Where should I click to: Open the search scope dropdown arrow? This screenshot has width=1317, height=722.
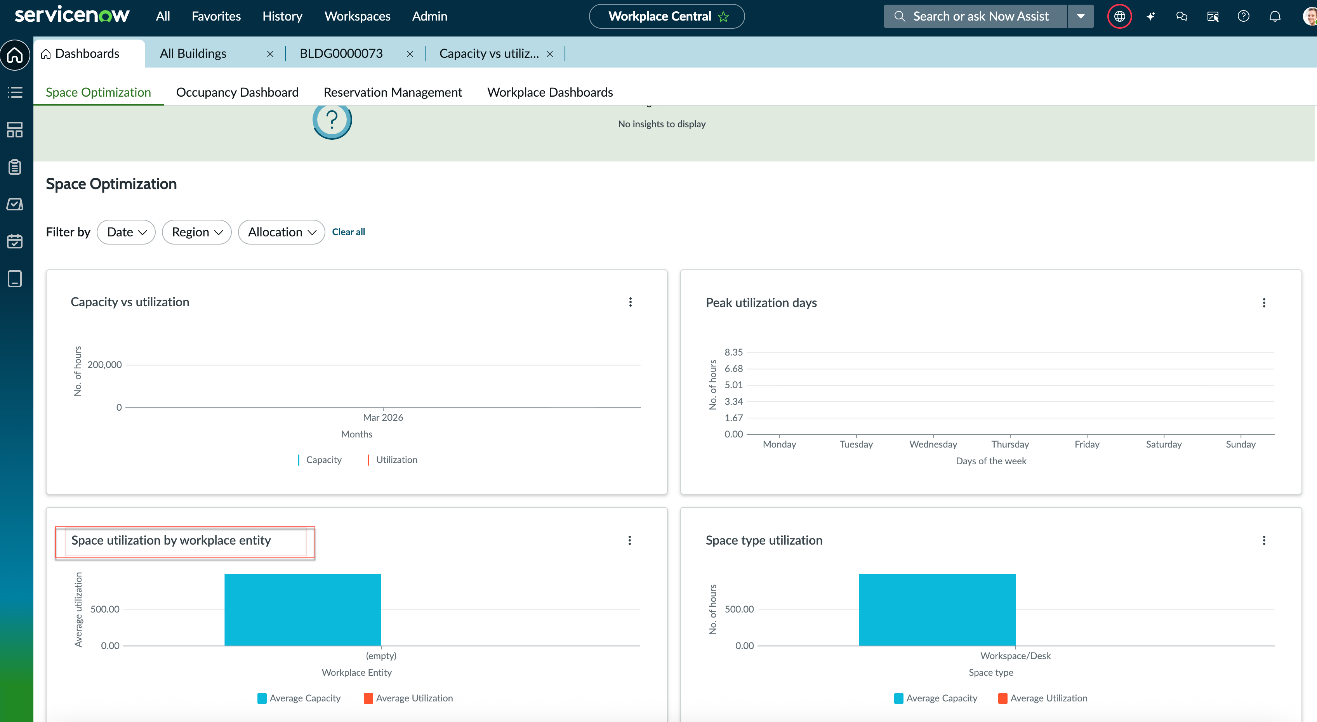pyautogui.click(x=1080, y=16)
